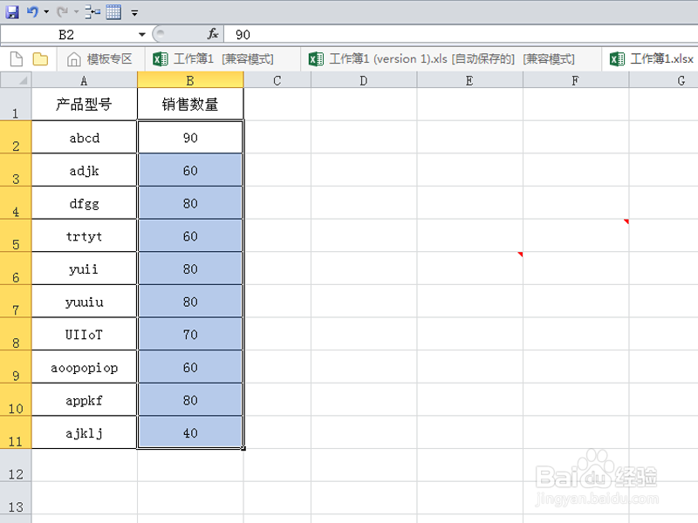Click the Redo arrow icon
The image size is (698, 523).
pyautogui.click(x=62, y=12)
